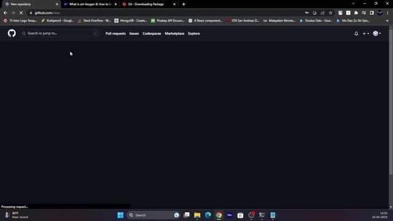The width and height of the screenshot is (393, 221).
Task: Open Task View on taskbar
Action: 187,215
